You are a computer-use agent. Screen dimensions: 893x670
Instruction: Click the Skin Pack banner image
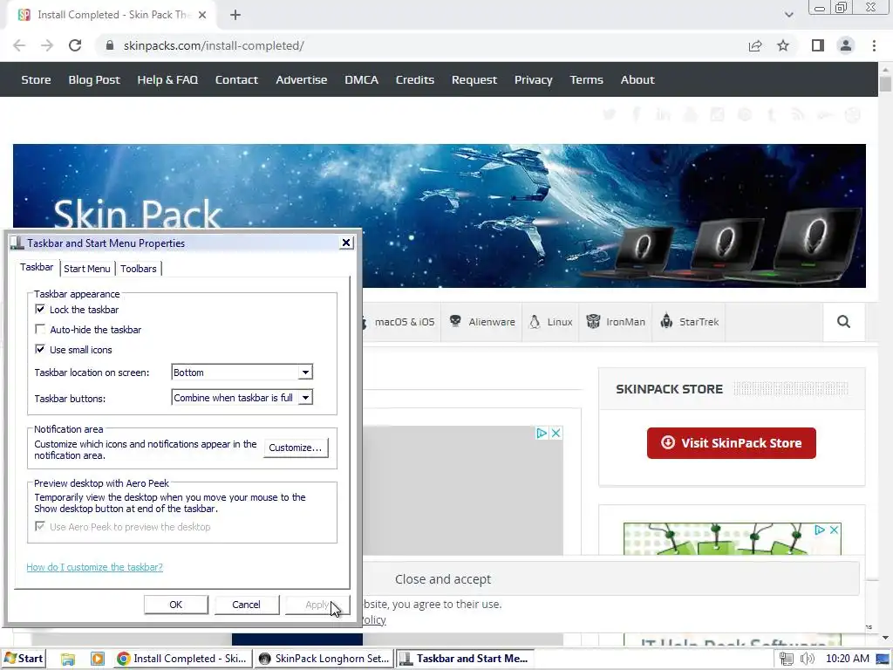pos(440,215)
